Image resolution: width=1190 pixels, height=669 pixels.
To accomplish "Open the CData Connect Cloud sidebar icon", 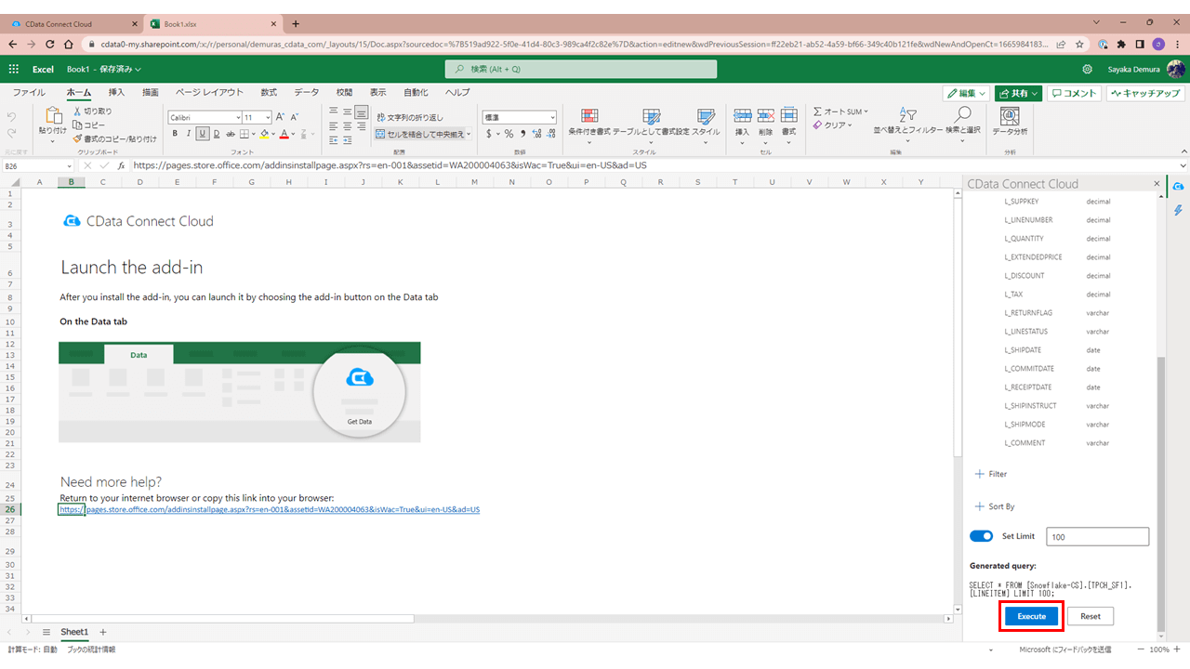I will click(1179, 186).
